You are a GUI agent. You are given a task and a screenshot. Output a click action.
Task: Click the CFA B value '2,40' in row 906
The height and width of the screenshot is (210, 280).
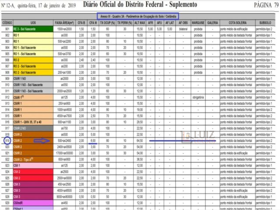tap(81, 60)
